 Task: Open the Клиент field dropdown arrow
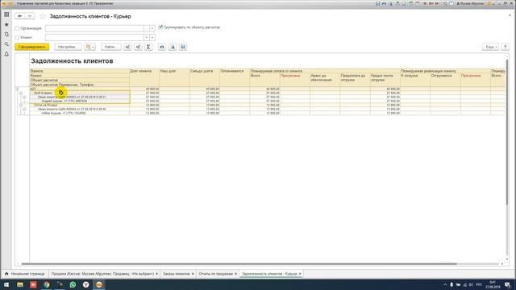[x=152, y=38]
